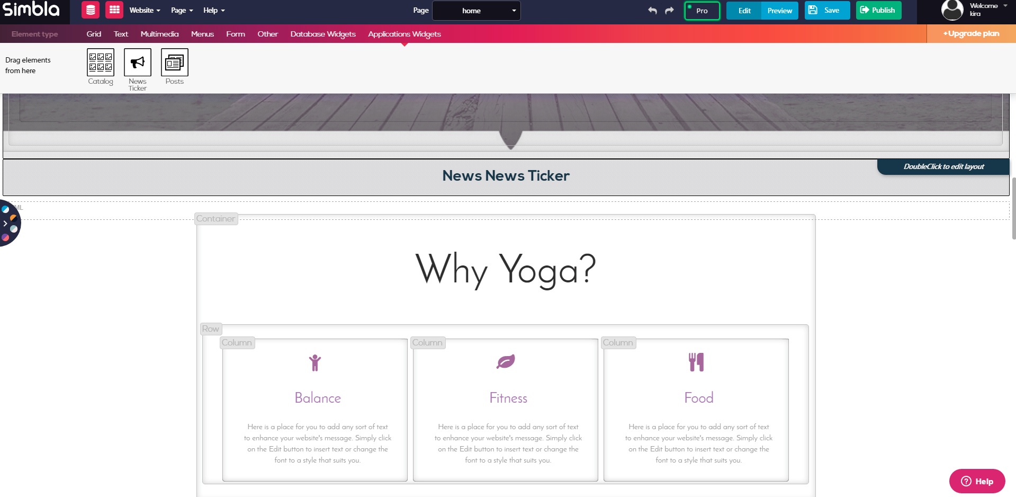
Task: Click the Publish button
Action: point(878,10)
